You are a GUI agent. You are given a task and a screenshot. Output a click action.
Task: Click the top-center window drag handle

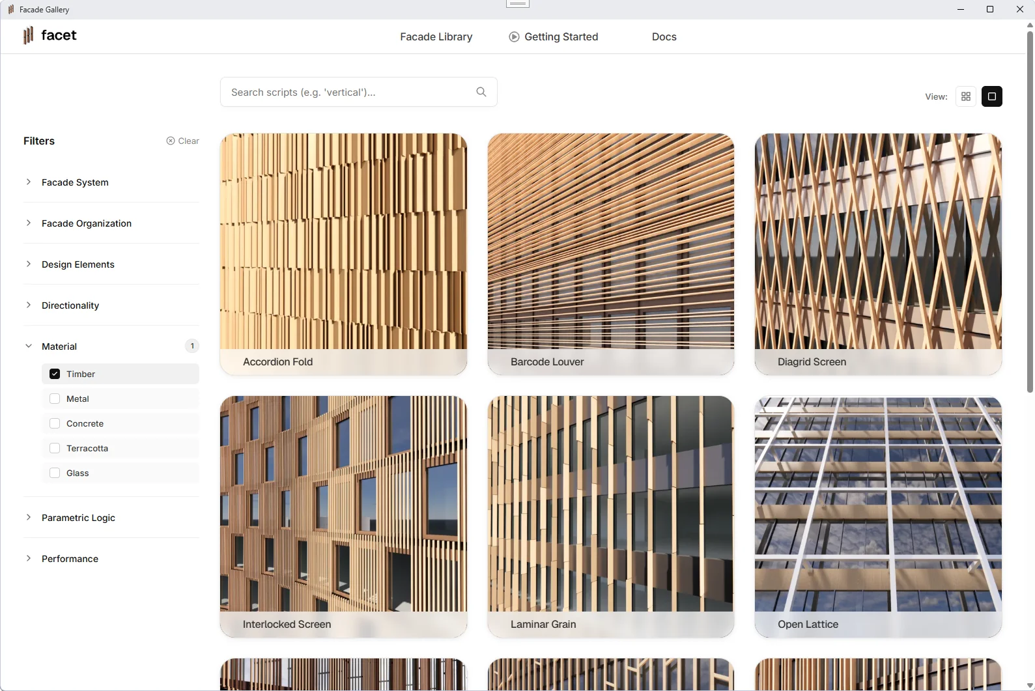click(518, 4)
